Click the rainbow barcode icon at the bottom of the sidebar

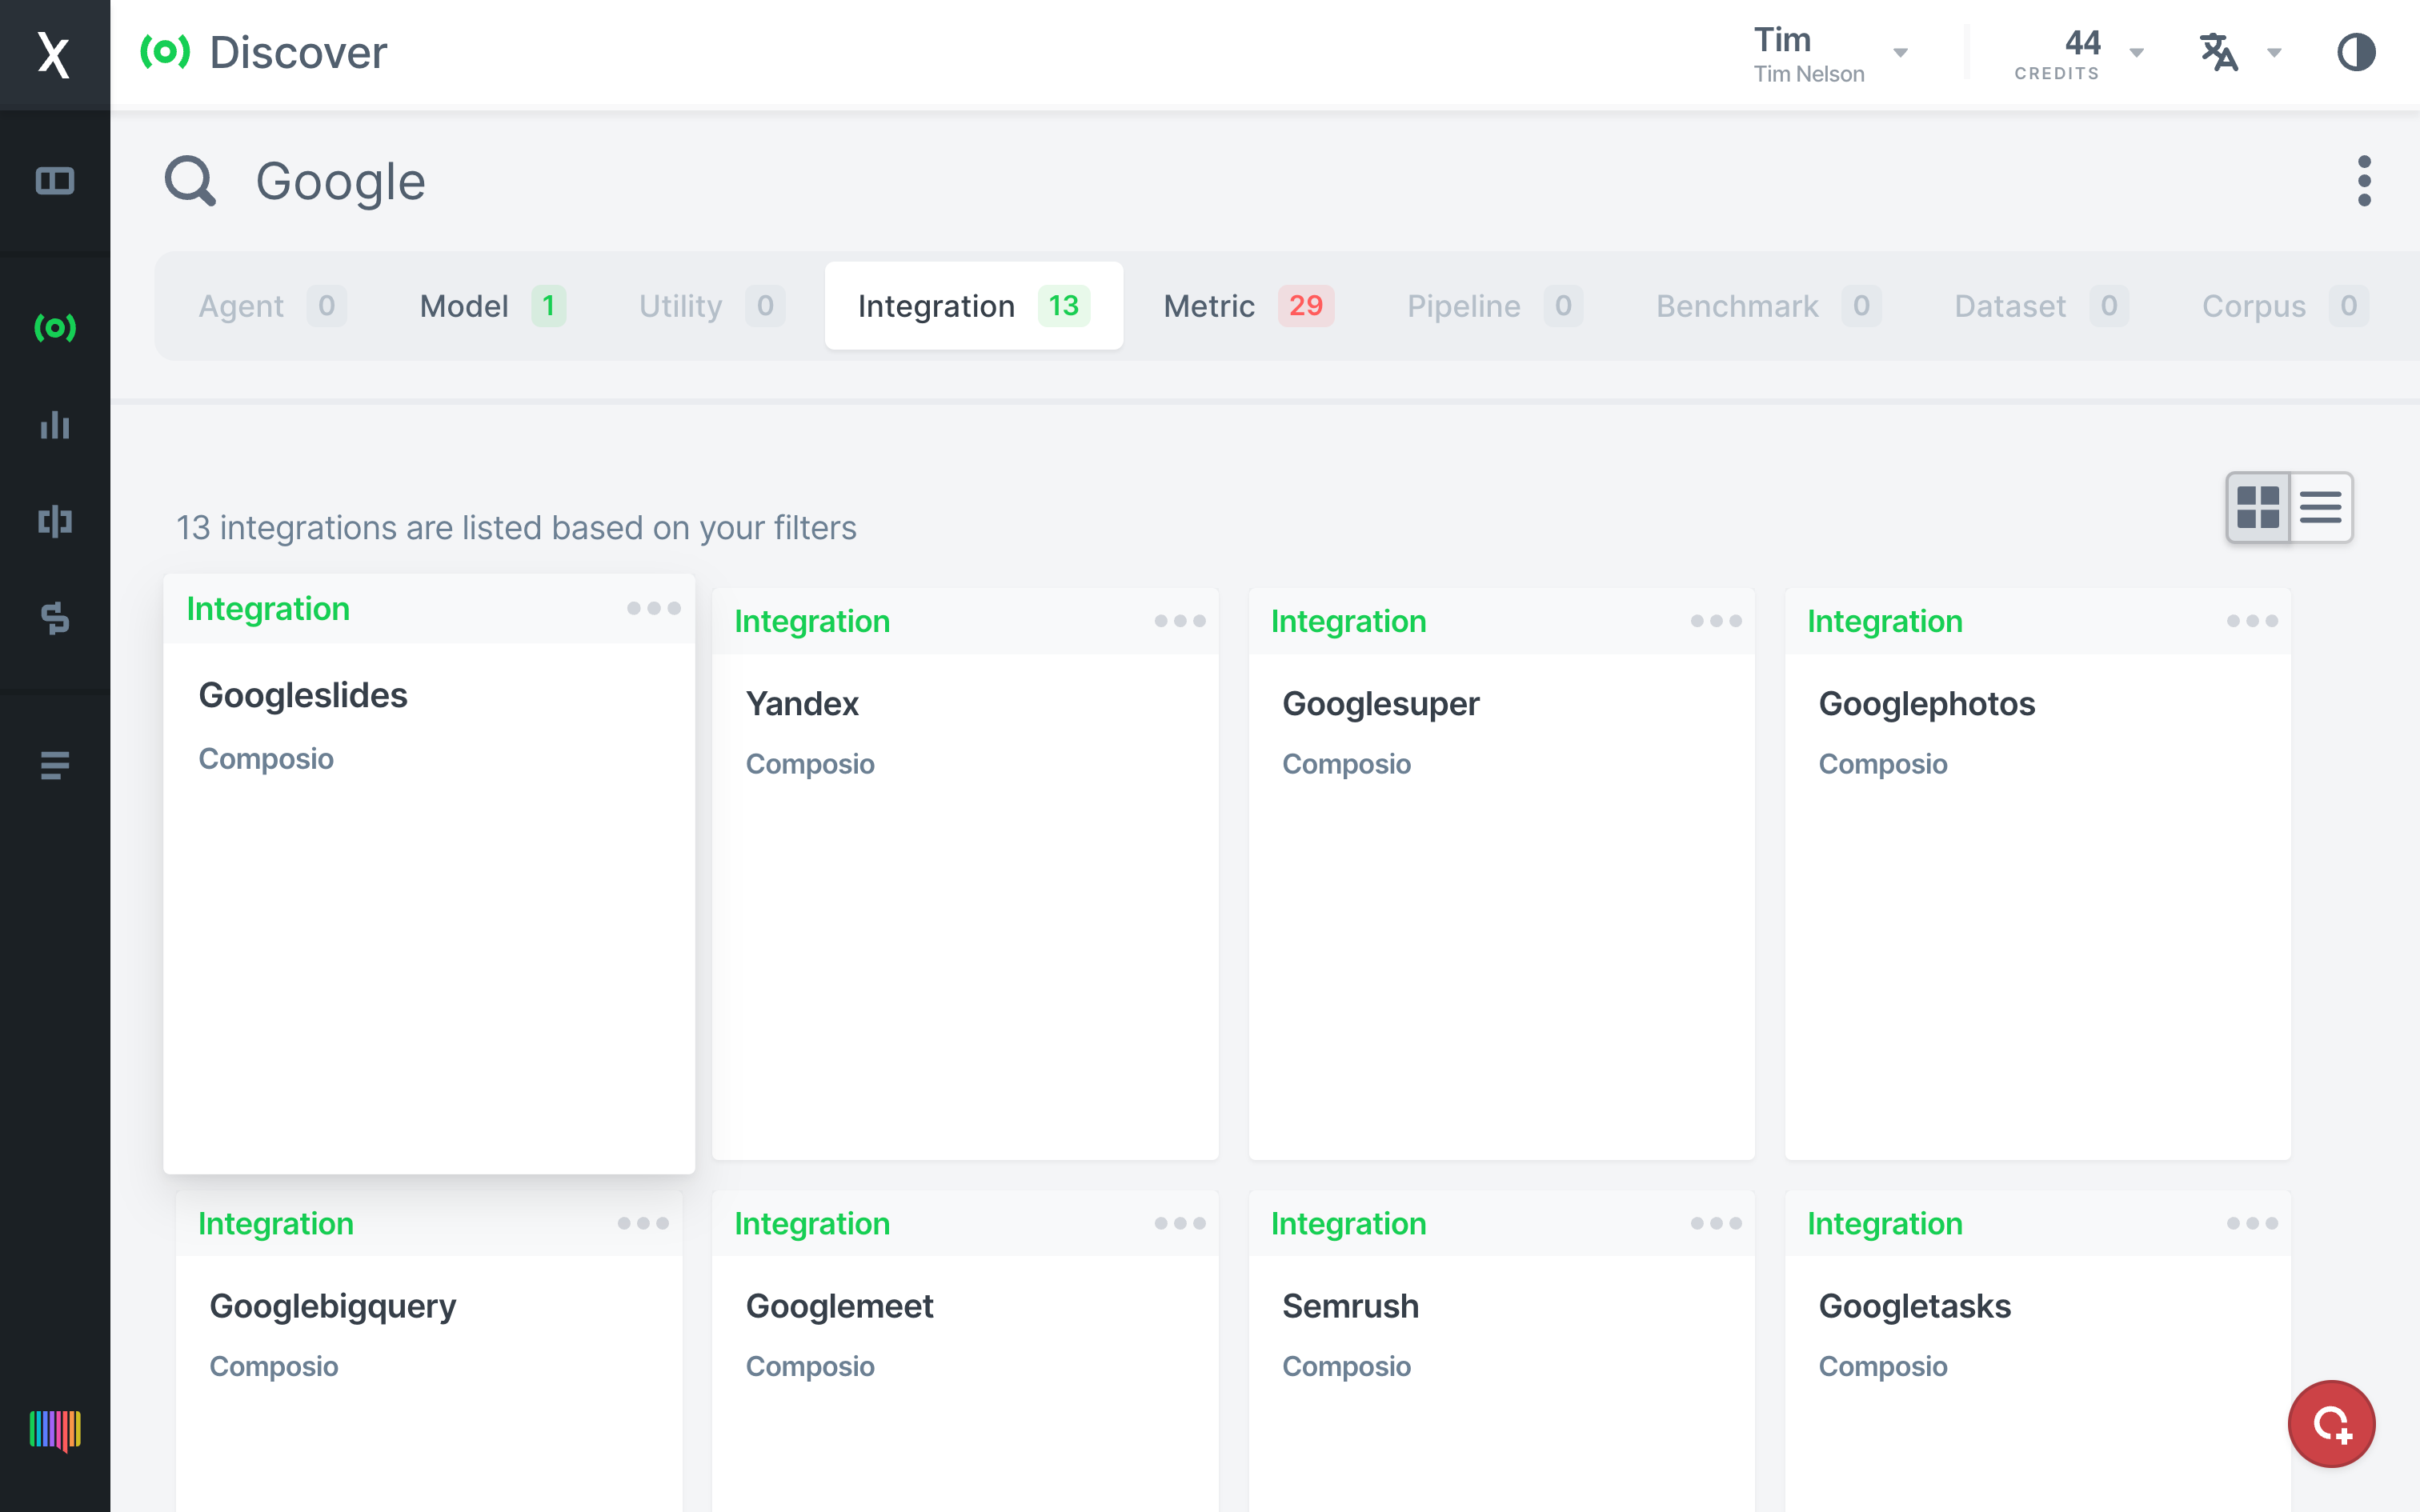click(x=54, y=1430)
